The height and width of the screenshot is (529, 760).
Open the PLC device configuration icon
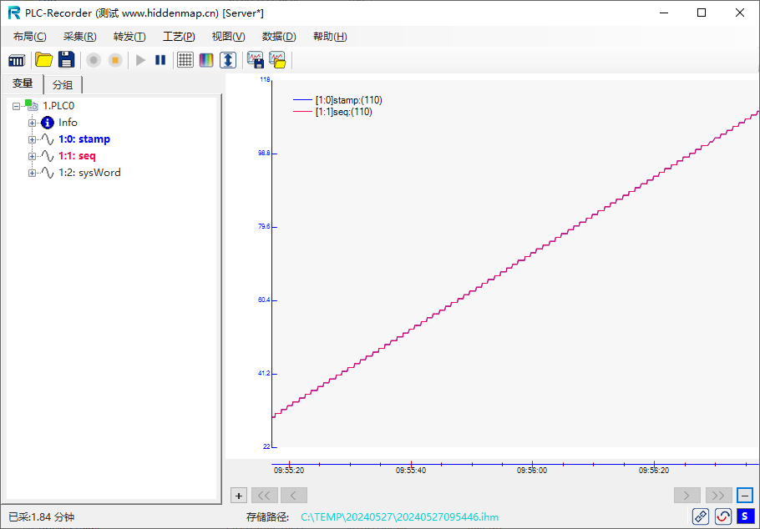click(x=17, y=61)
